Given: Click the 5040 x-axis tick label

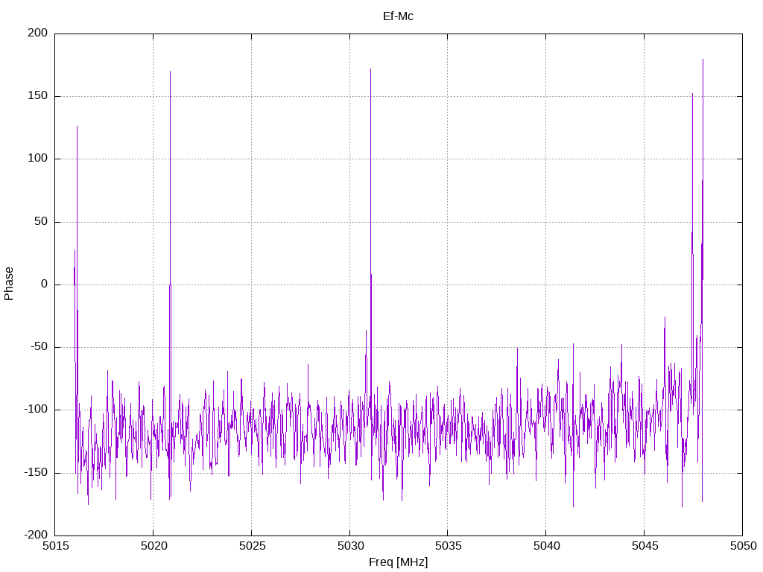Looking at the screenshot, I should [546, 546].
